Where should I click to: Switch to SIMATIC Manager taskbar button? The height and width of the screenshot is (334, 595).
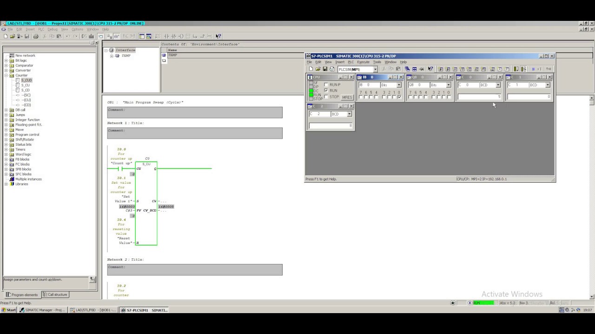[42, 310]
